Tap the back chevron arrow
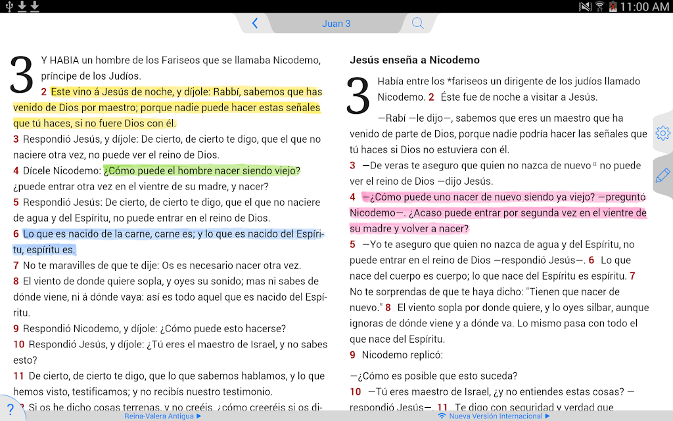The height and width of the screenshot is (421, 673). 255,23
